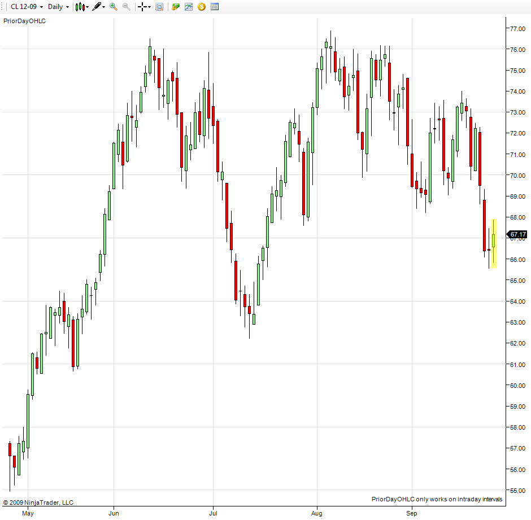Click the Jun date axis label
This screenshot has height=520, width=531.
pos(114,513)
